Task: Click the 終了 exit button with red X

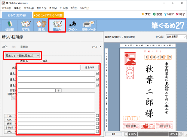Action: click(180, 14)
